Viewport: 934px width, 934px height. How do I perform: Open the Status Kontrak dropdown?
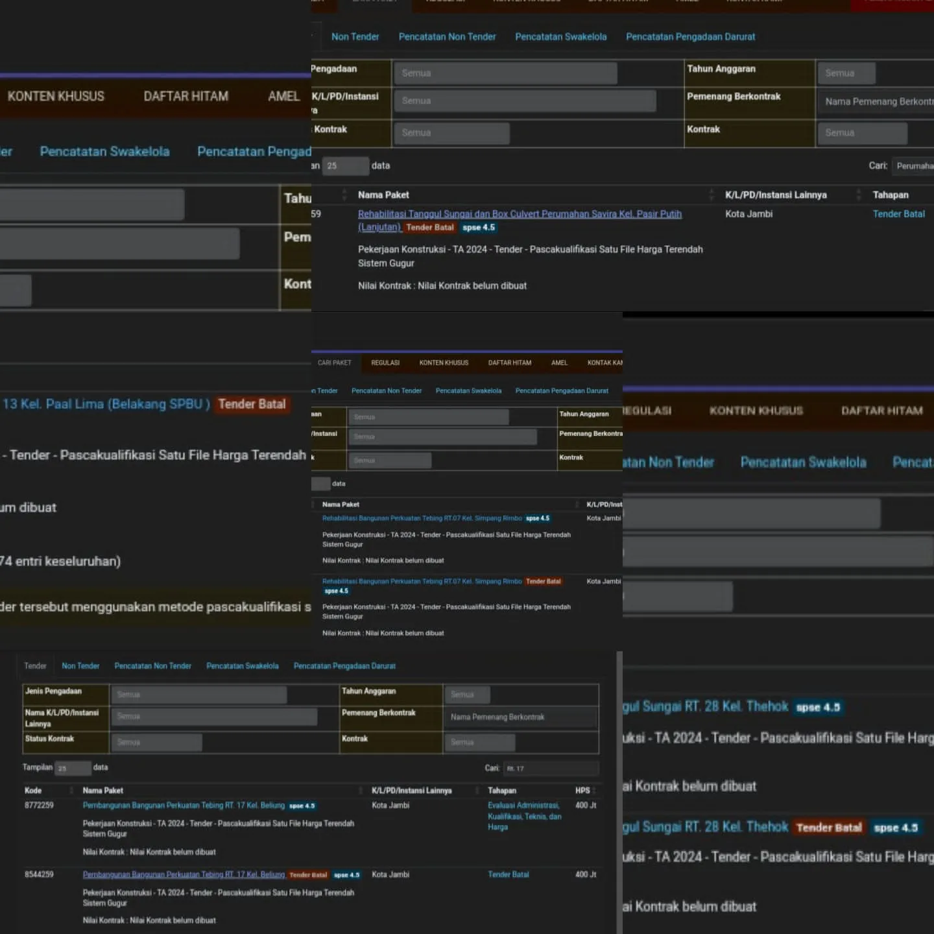pos(156,742)
